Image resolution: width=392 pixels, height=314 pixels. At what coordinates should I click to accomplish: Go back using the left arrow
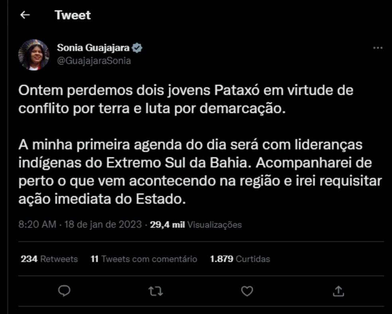(25, 15)
